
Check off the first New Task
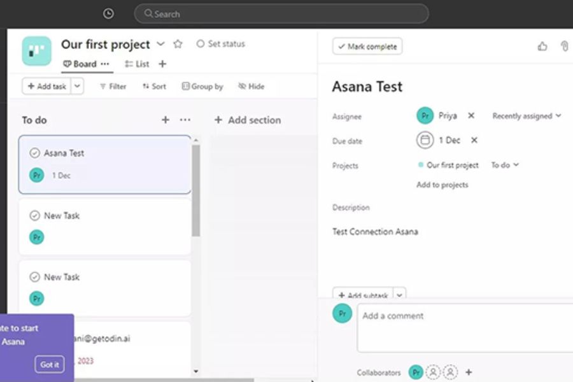point(35,216)
